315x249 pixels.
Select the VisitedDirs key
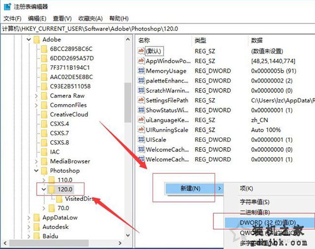(x=80, y=199)
